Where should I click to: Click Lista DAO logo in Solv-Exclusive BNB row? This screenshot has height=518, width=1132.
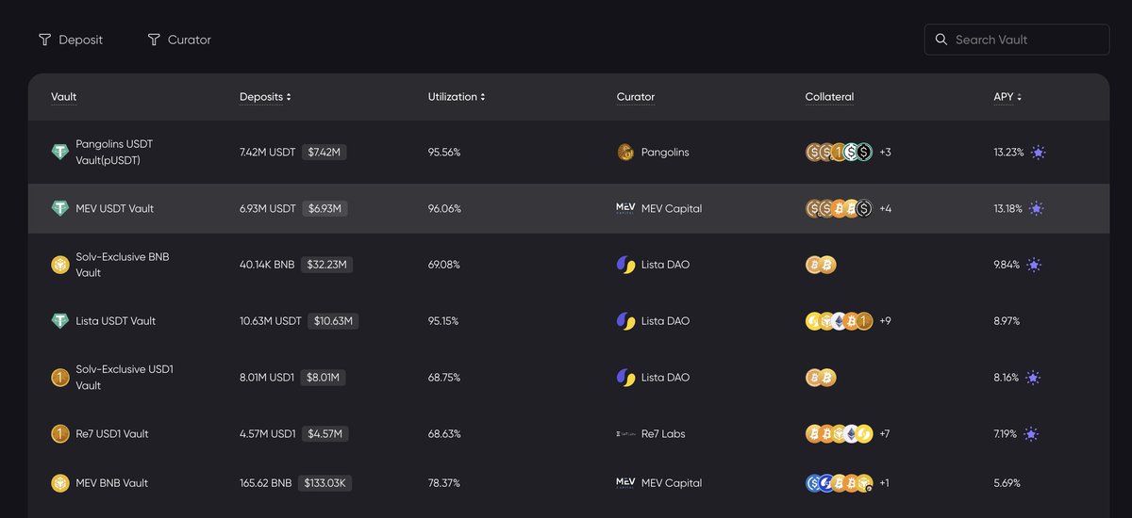click(x=625, y=265)
